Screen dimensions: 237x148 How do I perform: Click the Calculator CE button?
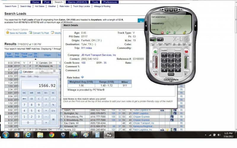coord(31,99)
